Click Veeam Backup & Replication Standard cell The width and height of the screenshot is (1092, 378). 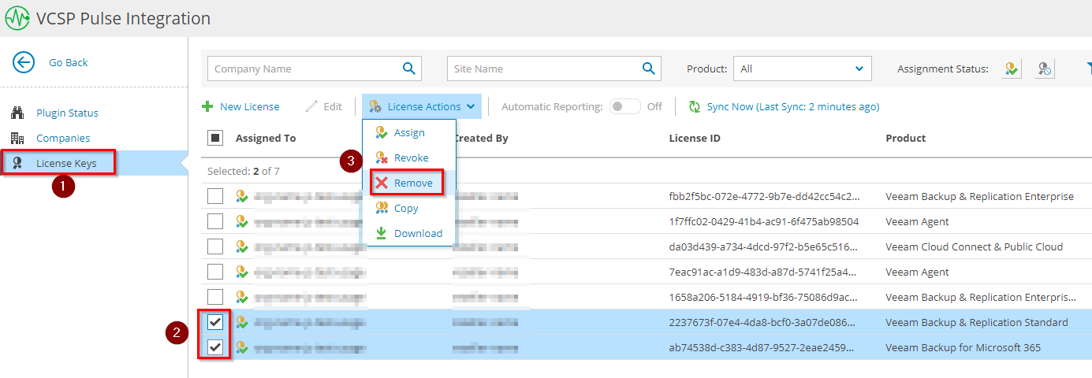coord(977,322)
